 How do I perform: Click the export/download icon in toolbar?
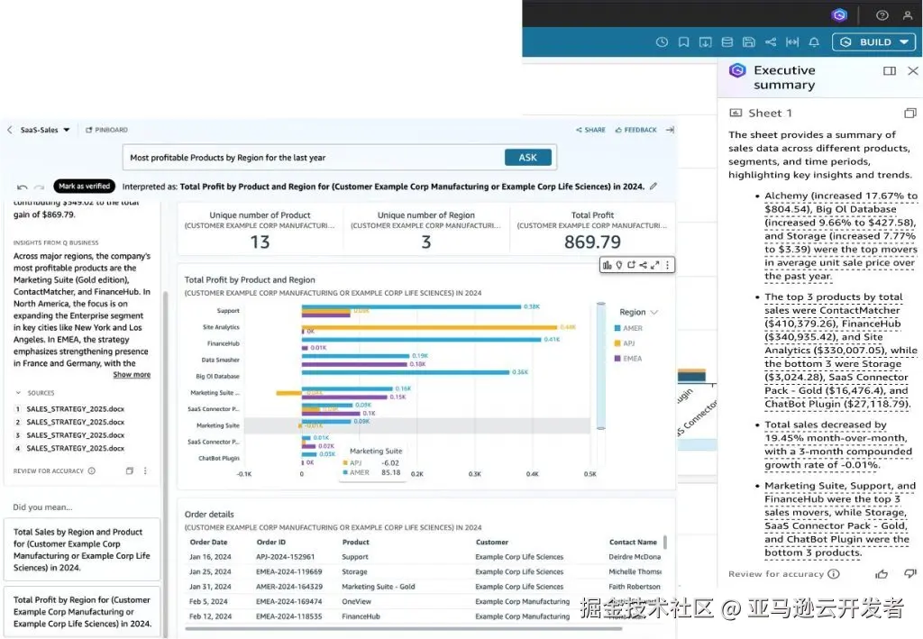coord(705,41)
